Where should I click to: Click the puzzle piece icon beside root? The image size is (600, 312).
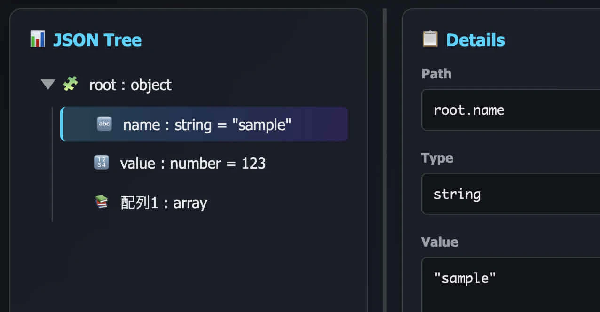71,84
